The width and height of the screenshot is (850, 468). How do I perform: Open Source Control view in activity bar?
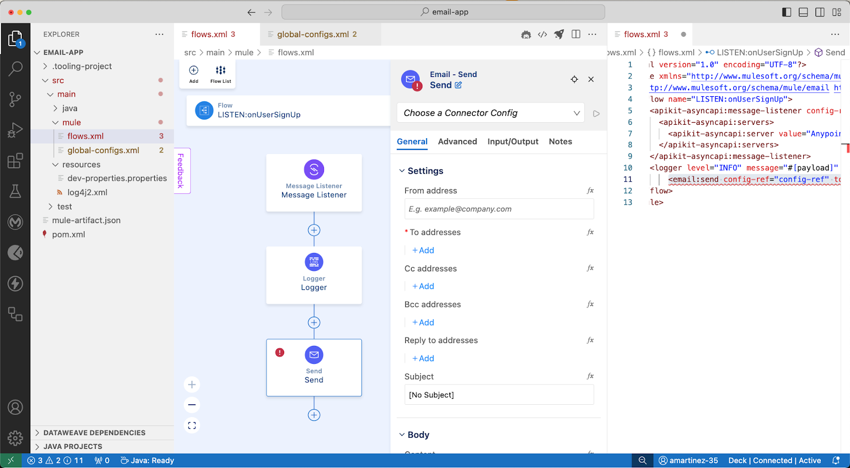pos(15,99)
